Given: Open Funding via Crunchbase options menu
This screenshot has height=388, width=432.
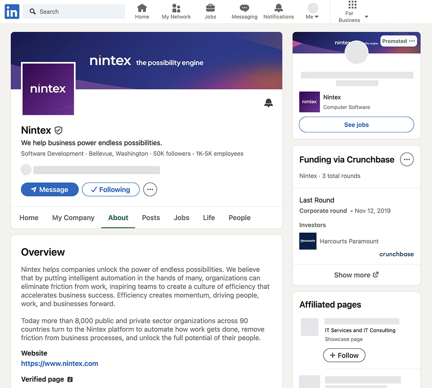Looking at the screenshot, I should pos(407,159).
